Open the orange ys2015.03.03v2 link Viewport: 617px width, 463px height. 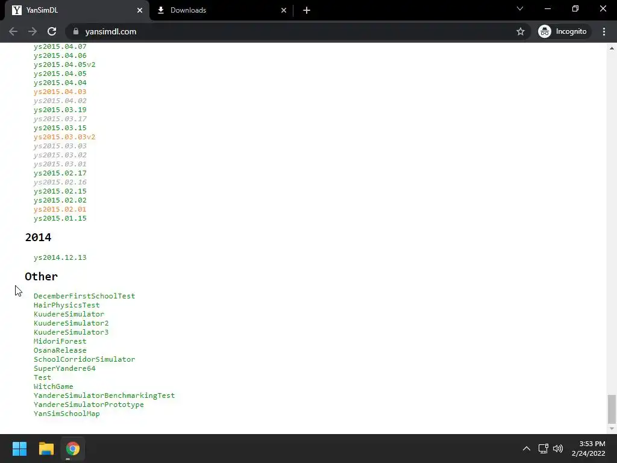(64, 137)
